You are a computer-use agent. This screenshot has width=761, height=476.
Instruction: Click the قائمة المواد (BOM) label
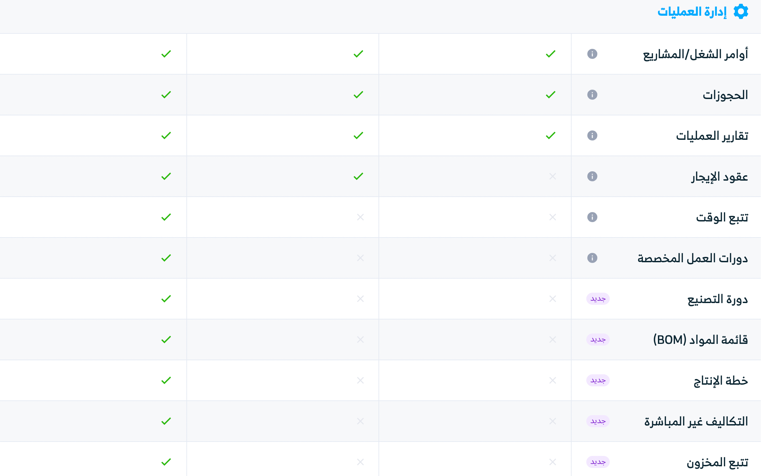click(x=700, y=340)
